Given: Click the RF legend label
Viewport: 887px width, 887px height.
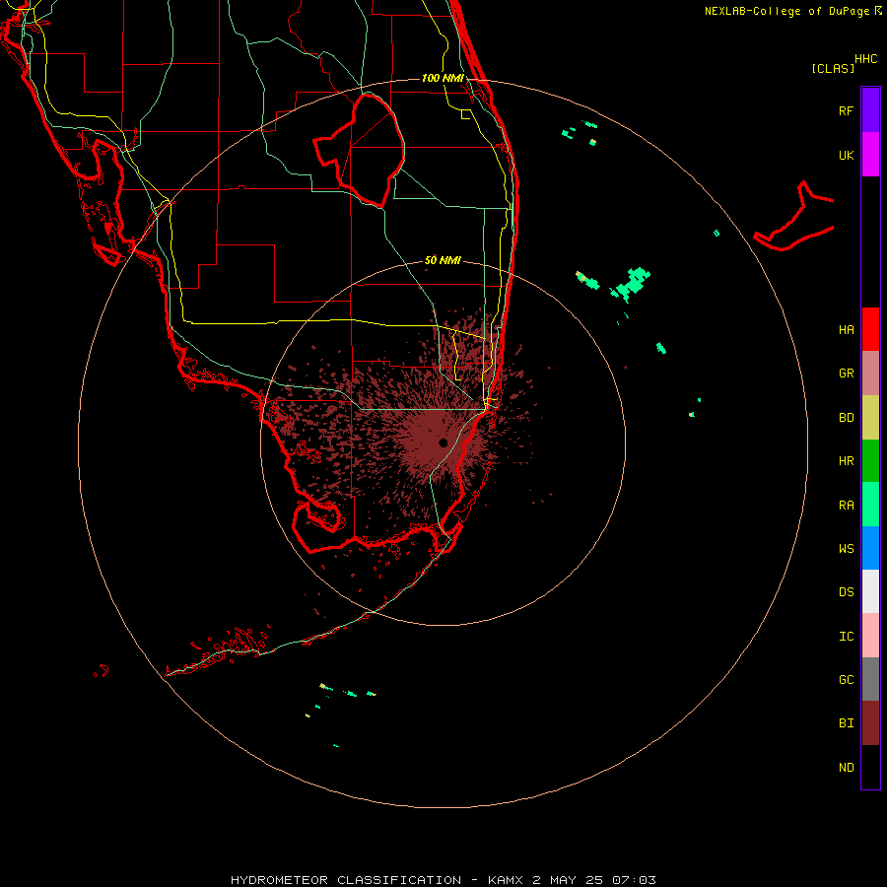Looking at the screenshot, I should tap(846, 110).
